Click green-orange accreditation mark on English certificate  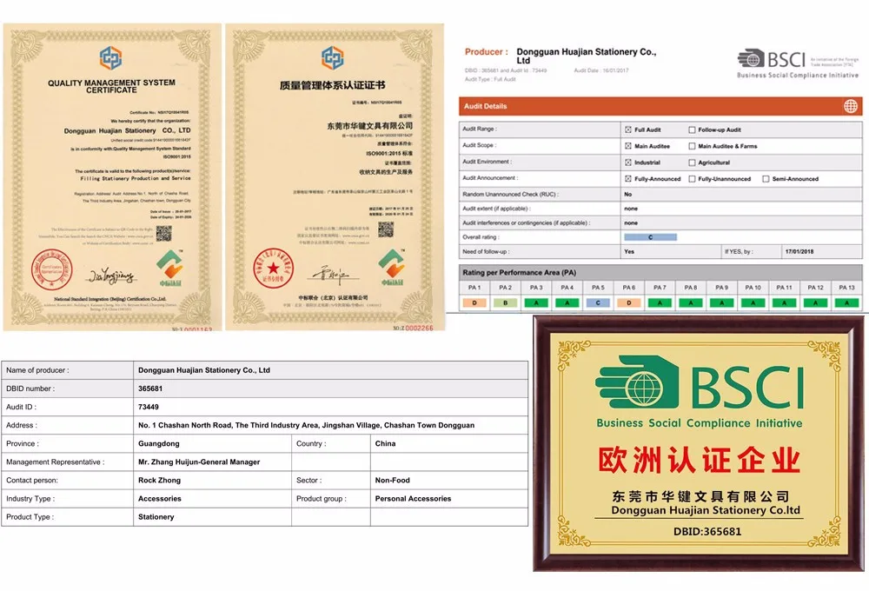170,267
